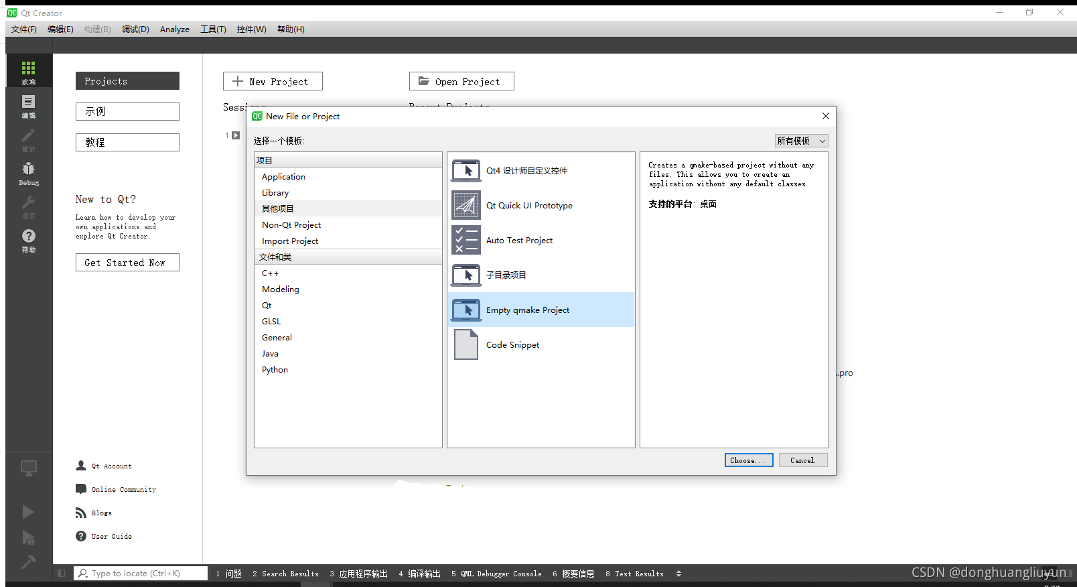Open the 所有模板 template filter dropdown

[x=802, y=141]
